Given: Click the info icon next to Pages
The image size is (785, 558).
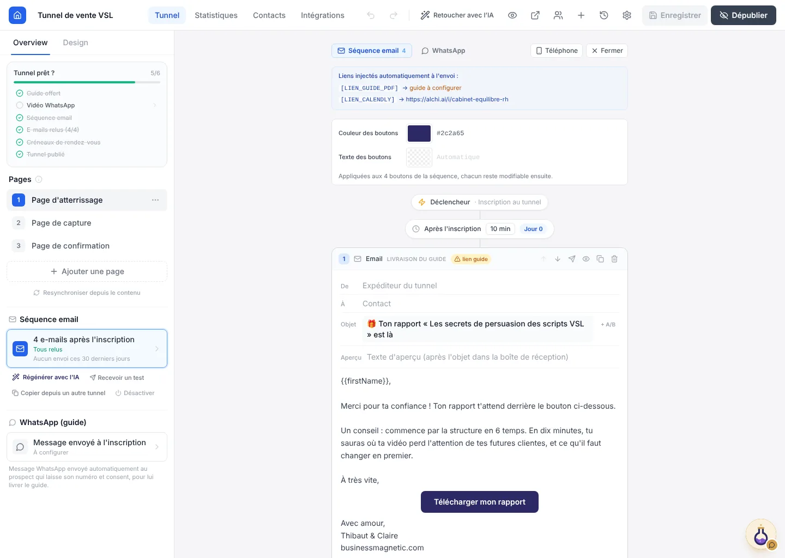Looking at the screenshot, I should [39, 179].
